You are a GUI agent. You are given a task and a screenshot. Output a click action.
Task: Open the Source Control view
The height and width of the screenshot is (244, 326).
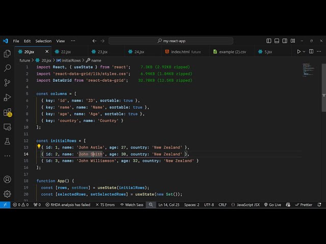7,82
